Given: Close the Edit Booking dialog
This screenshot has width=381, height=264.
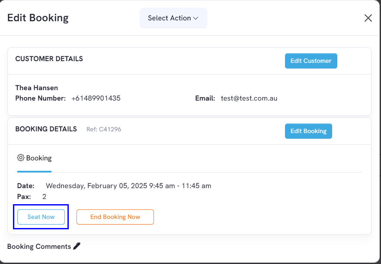Looking at the screenshot, I should [x=368, y=18].
